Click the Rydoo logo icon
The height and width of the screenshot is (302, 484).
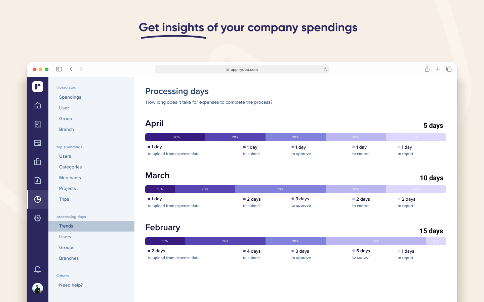coord(38,87)
